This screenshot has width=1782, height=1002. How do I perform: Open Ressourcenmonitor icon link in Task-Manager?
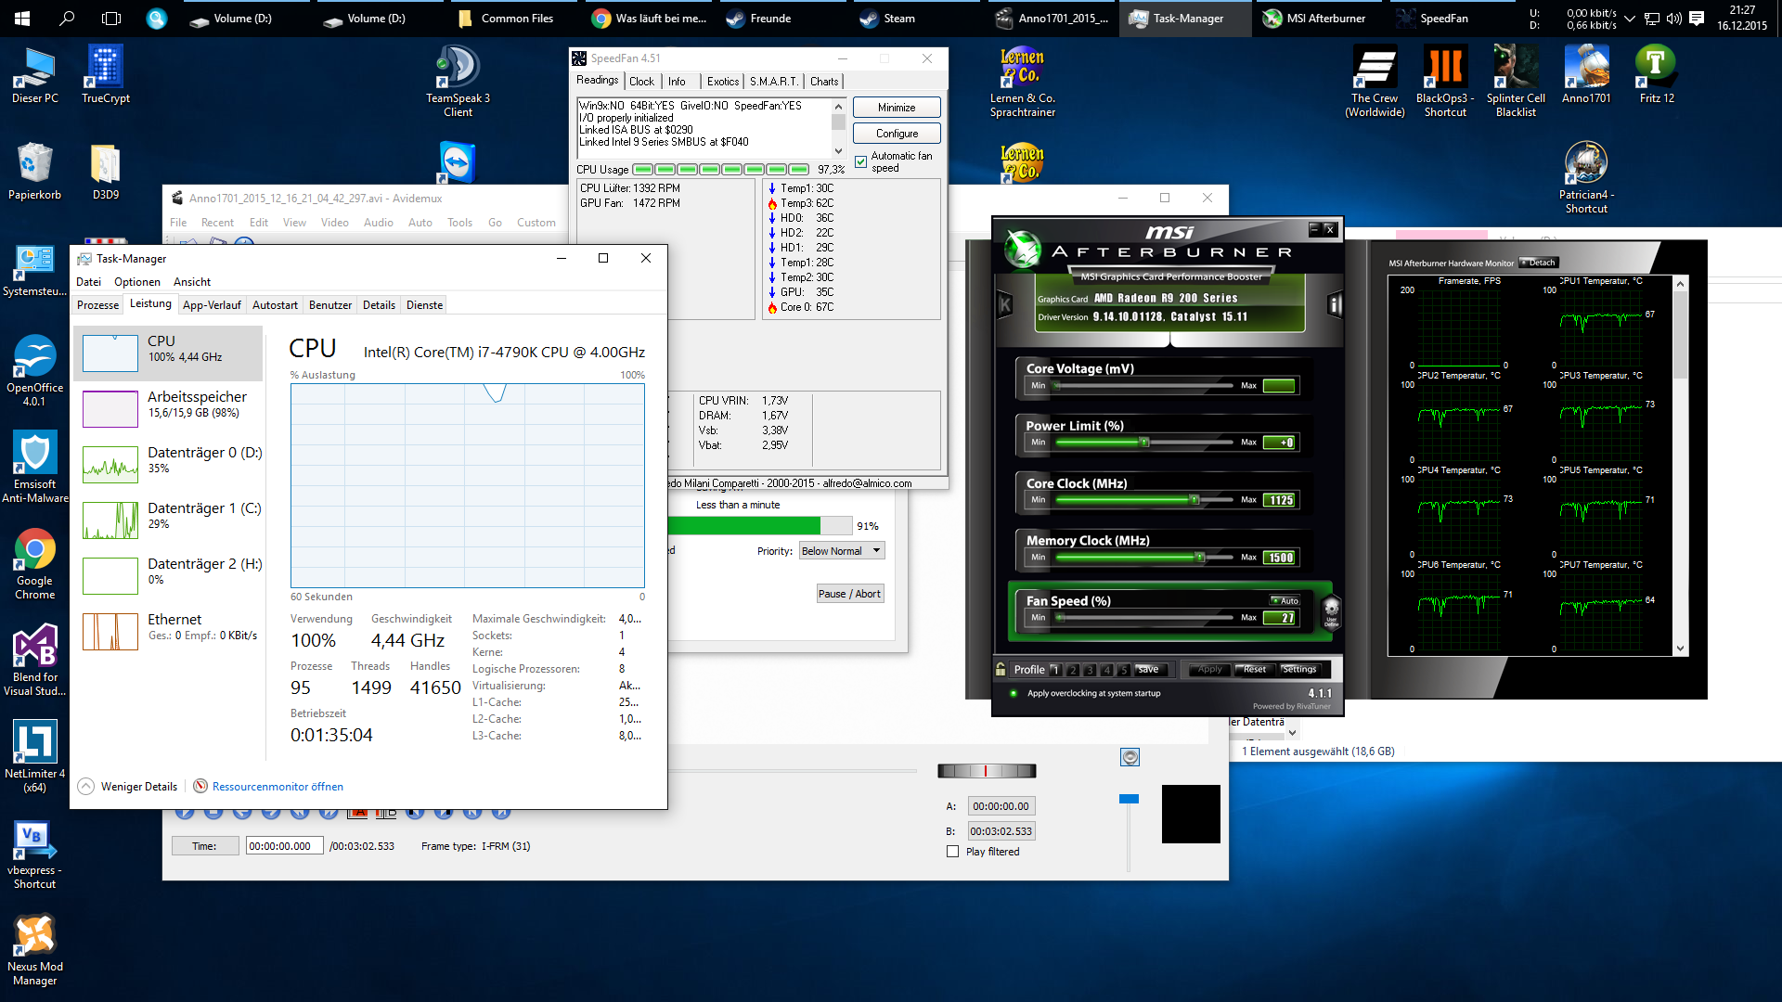[x=200, y=786]
